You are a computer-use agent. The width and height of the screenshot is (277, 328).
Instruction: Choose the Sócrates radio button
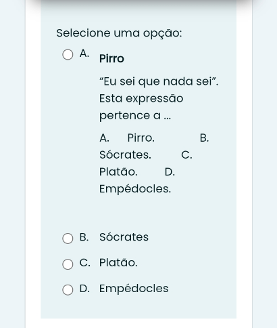[x=68, y=239]
